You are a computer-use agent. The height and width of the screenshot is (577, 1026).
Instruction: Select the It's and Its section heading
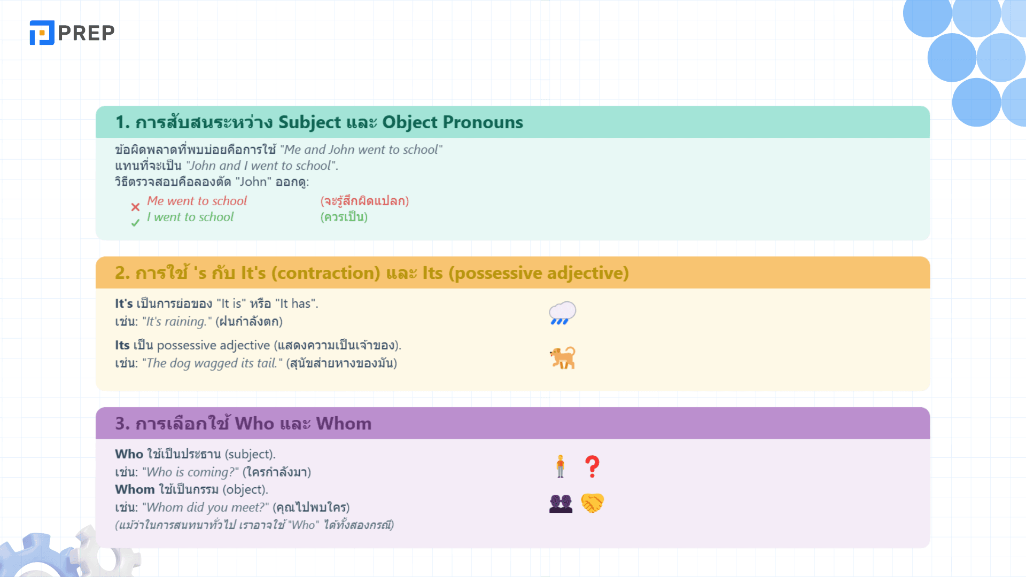point(371,273)
